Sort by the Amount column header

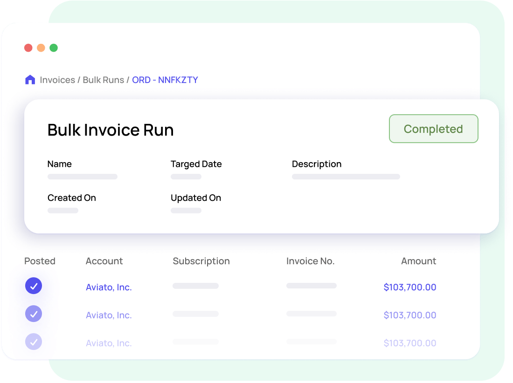coord(418,261)
